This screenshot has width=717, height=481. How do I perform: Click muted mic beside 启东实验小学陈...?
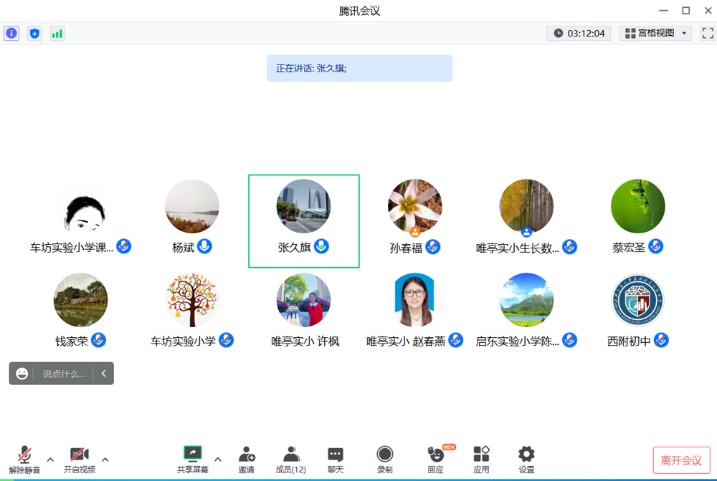click(569, 340)
